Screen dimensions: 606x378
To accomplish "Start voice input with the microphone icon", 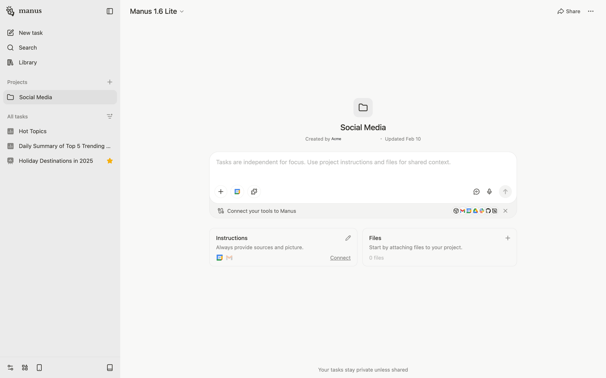I will pos(490,192).
